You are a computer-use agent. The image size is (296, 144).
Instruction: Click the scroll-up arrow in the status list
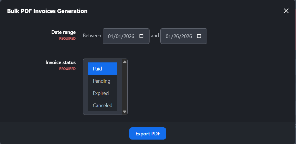125,62
